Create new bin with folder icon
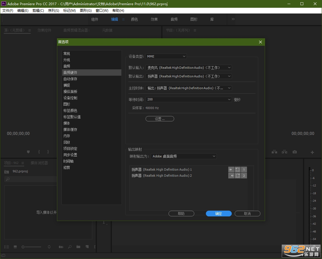 pyautogui.click(x=78, y=247)
